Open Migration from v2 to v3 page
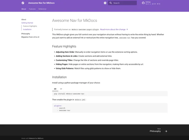Image resolution: width=189 pixels, height=140 pixels. coord(30,37)
